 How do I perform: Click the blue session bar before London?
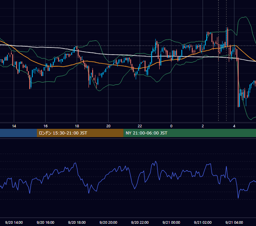pyautogui.click(x=18, y=133)
